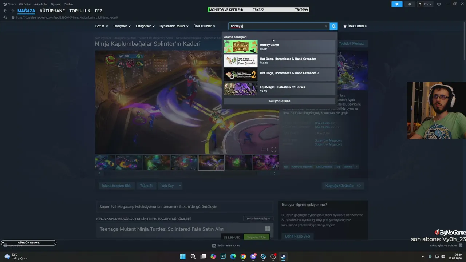Expand the Kategoriler dropdown
The height and width of the screenshot is (262, 466).
click(145, 26)
